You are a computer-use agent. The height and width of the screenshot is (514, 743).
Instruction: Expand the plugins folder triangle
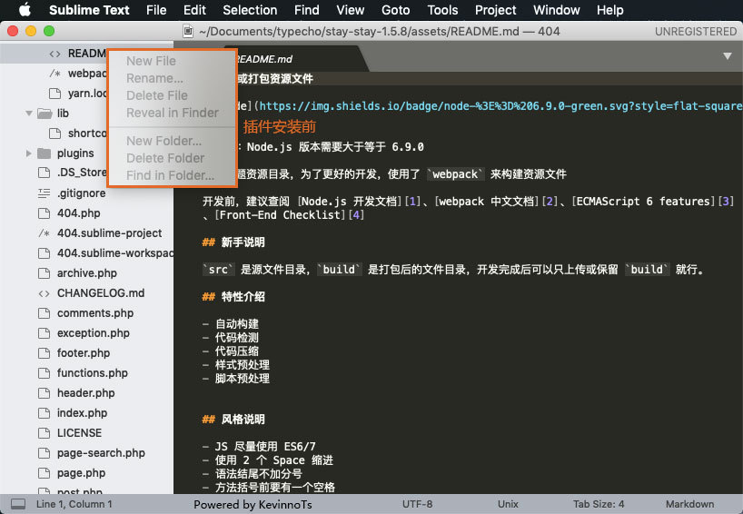28,153
